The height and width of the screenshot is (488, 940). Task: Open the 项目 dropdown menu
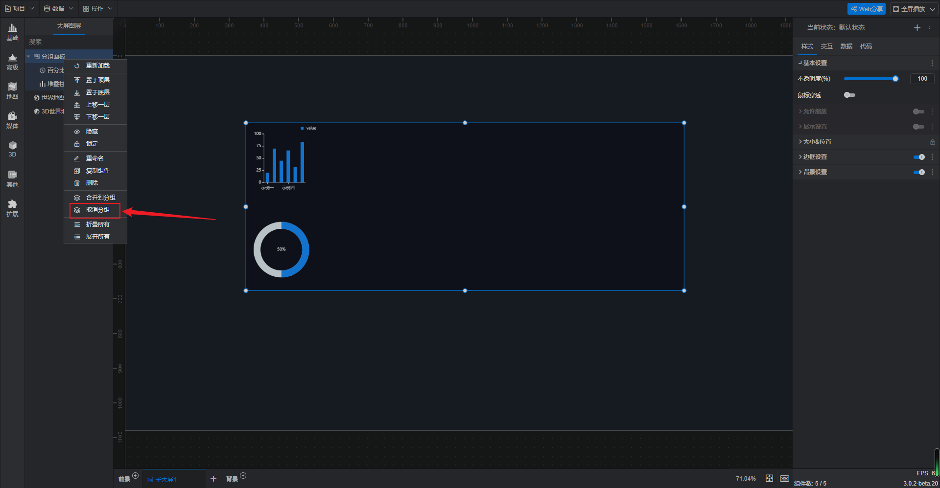19,8
